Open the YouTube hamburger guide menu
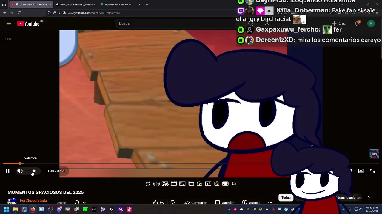The height and width of the screenshot is (214, 382). click(x=9, y=23)
